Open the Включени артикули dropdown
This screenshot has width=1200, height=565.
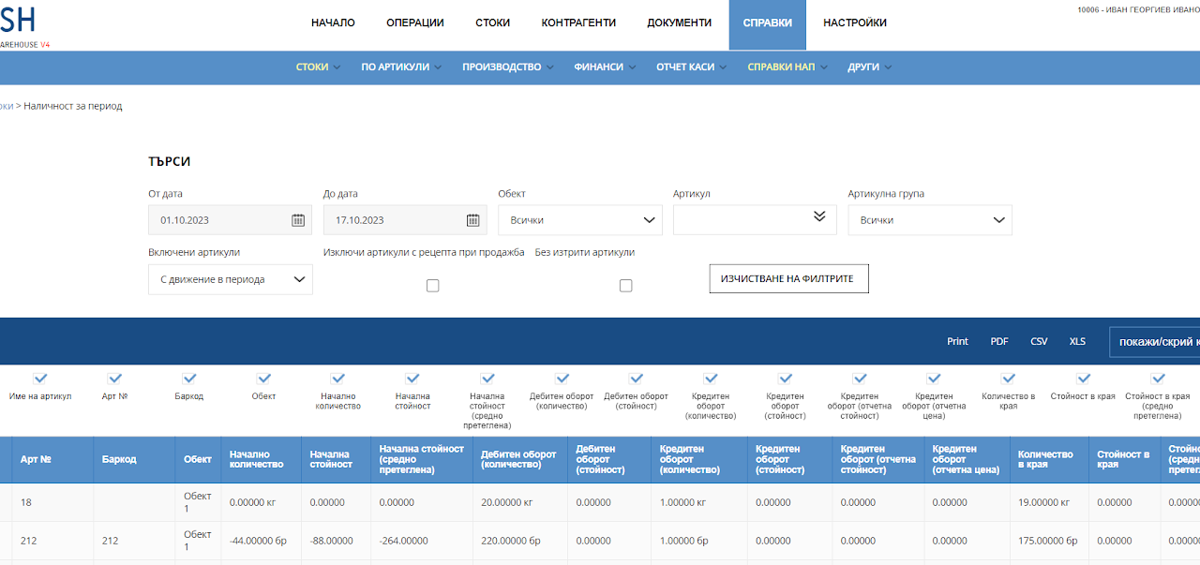231,279
